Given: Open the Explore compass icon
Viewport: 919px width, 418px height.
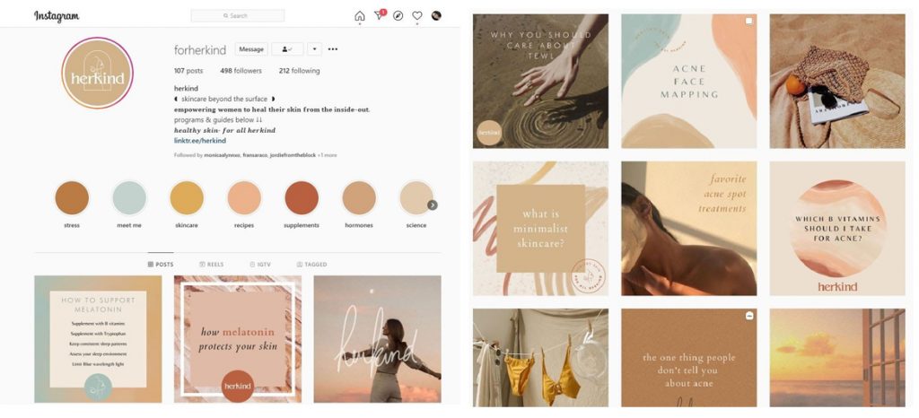Looking at the screenshot, I should pyautogui.click(x=398, y=16).
